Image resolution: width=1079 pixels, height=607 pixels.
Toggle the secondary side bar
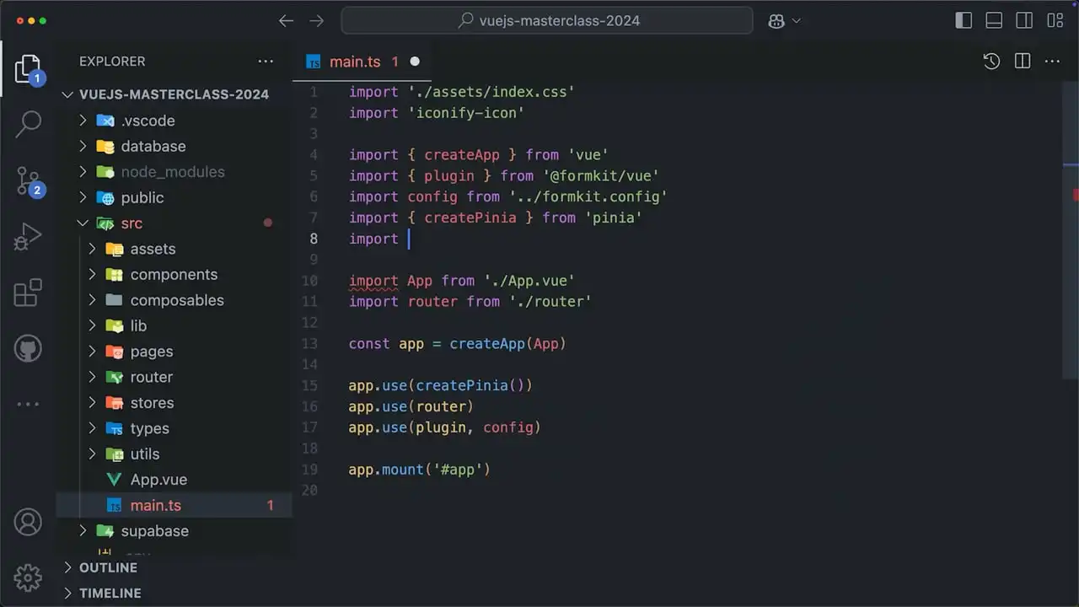pos(1024,21)
